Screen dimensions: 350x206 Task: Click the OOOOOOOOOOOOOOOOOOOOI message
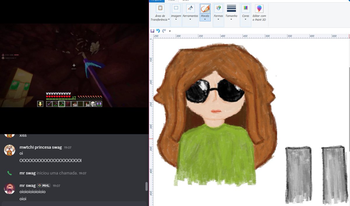point(50,161)
